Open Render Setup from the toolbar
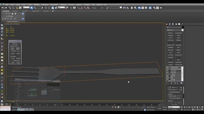This screenshot has width=204, height=114. (154, 8)
